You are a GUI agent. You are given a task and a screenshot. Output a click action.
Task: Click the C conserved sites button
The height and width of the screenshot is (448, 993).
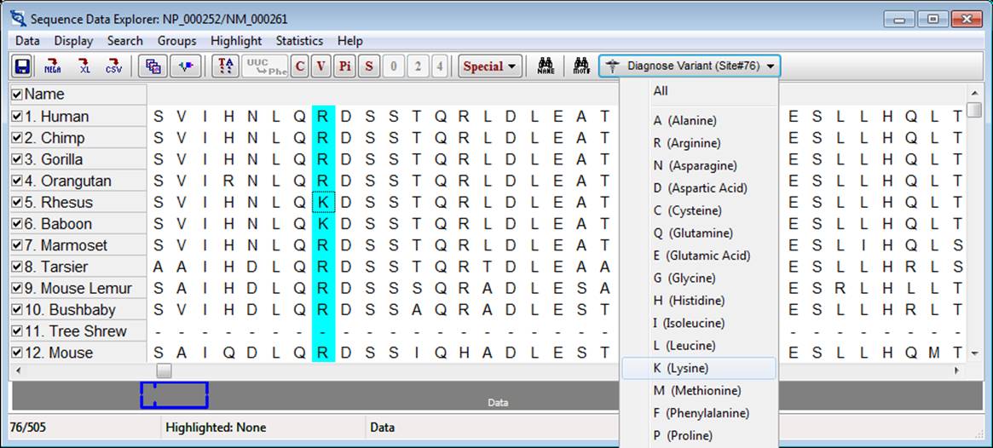[x=299, y=66]
